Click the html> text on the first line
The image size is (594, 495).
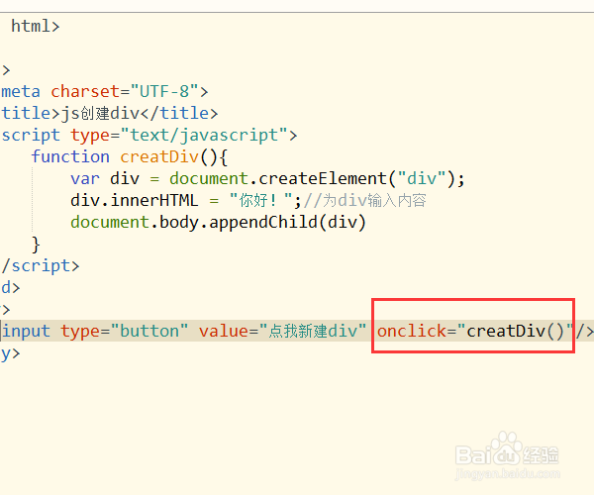[x=36, y=26]
